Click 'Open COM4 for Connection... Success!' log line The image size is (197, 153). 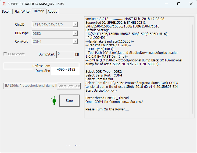point(114,102)
